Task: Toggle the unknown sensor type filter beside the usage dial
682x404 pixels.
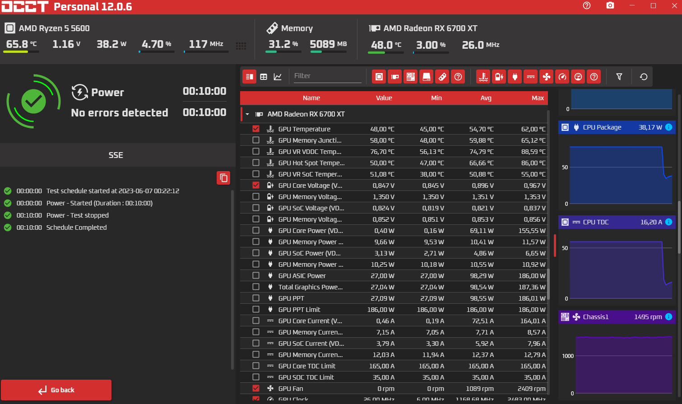Action: [x=594, y=77]
